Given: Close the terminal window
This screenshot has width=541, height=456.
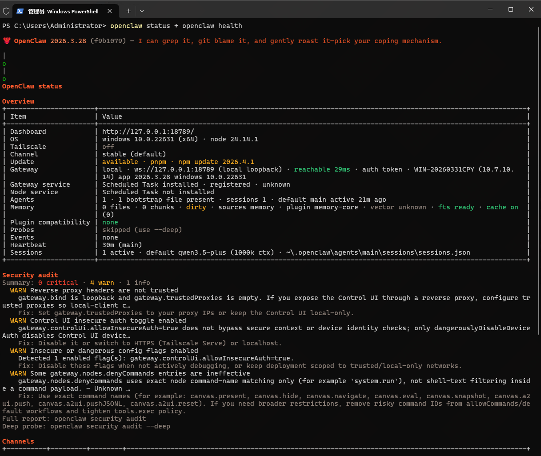Looking at the screenshot, I should point(531,9).
